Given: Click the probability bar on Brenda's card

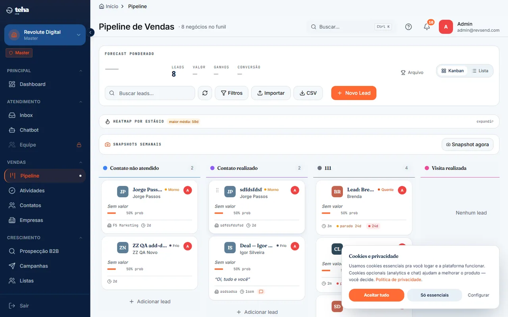Looking at the screenshot, I should (x=326, y=213).
